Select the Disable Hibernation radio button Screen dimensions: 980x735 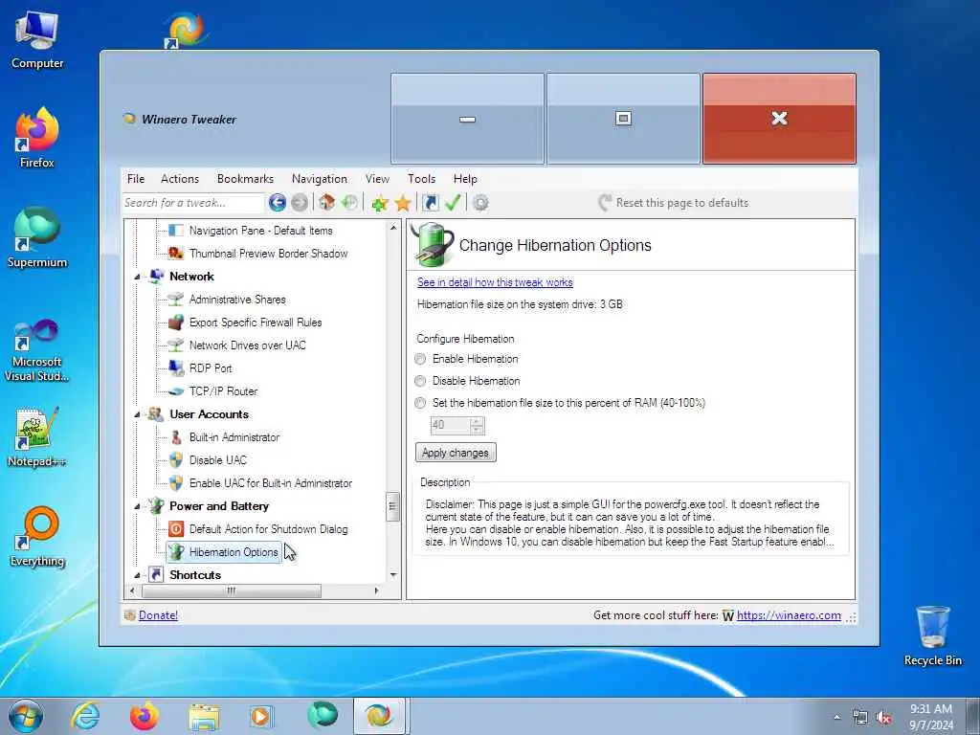(420, 381)
